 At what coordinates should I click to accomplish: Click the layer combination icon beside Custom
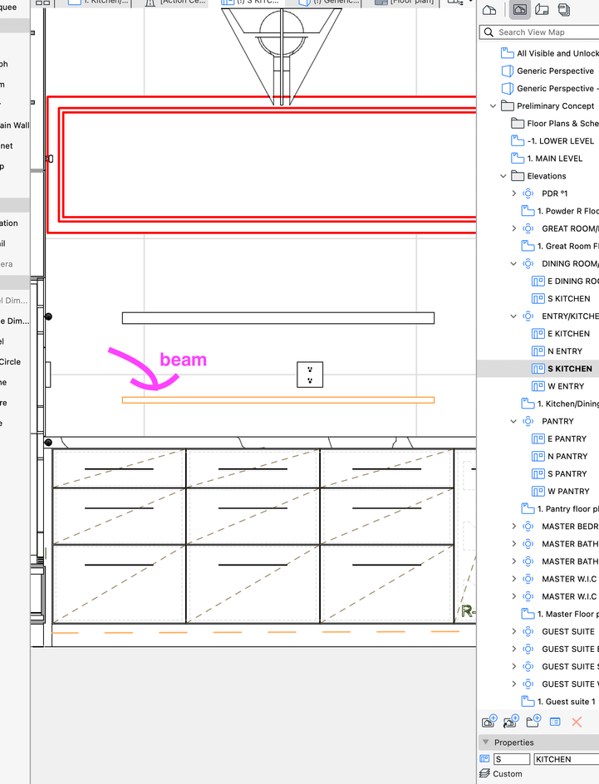click(x=484, y=773)
